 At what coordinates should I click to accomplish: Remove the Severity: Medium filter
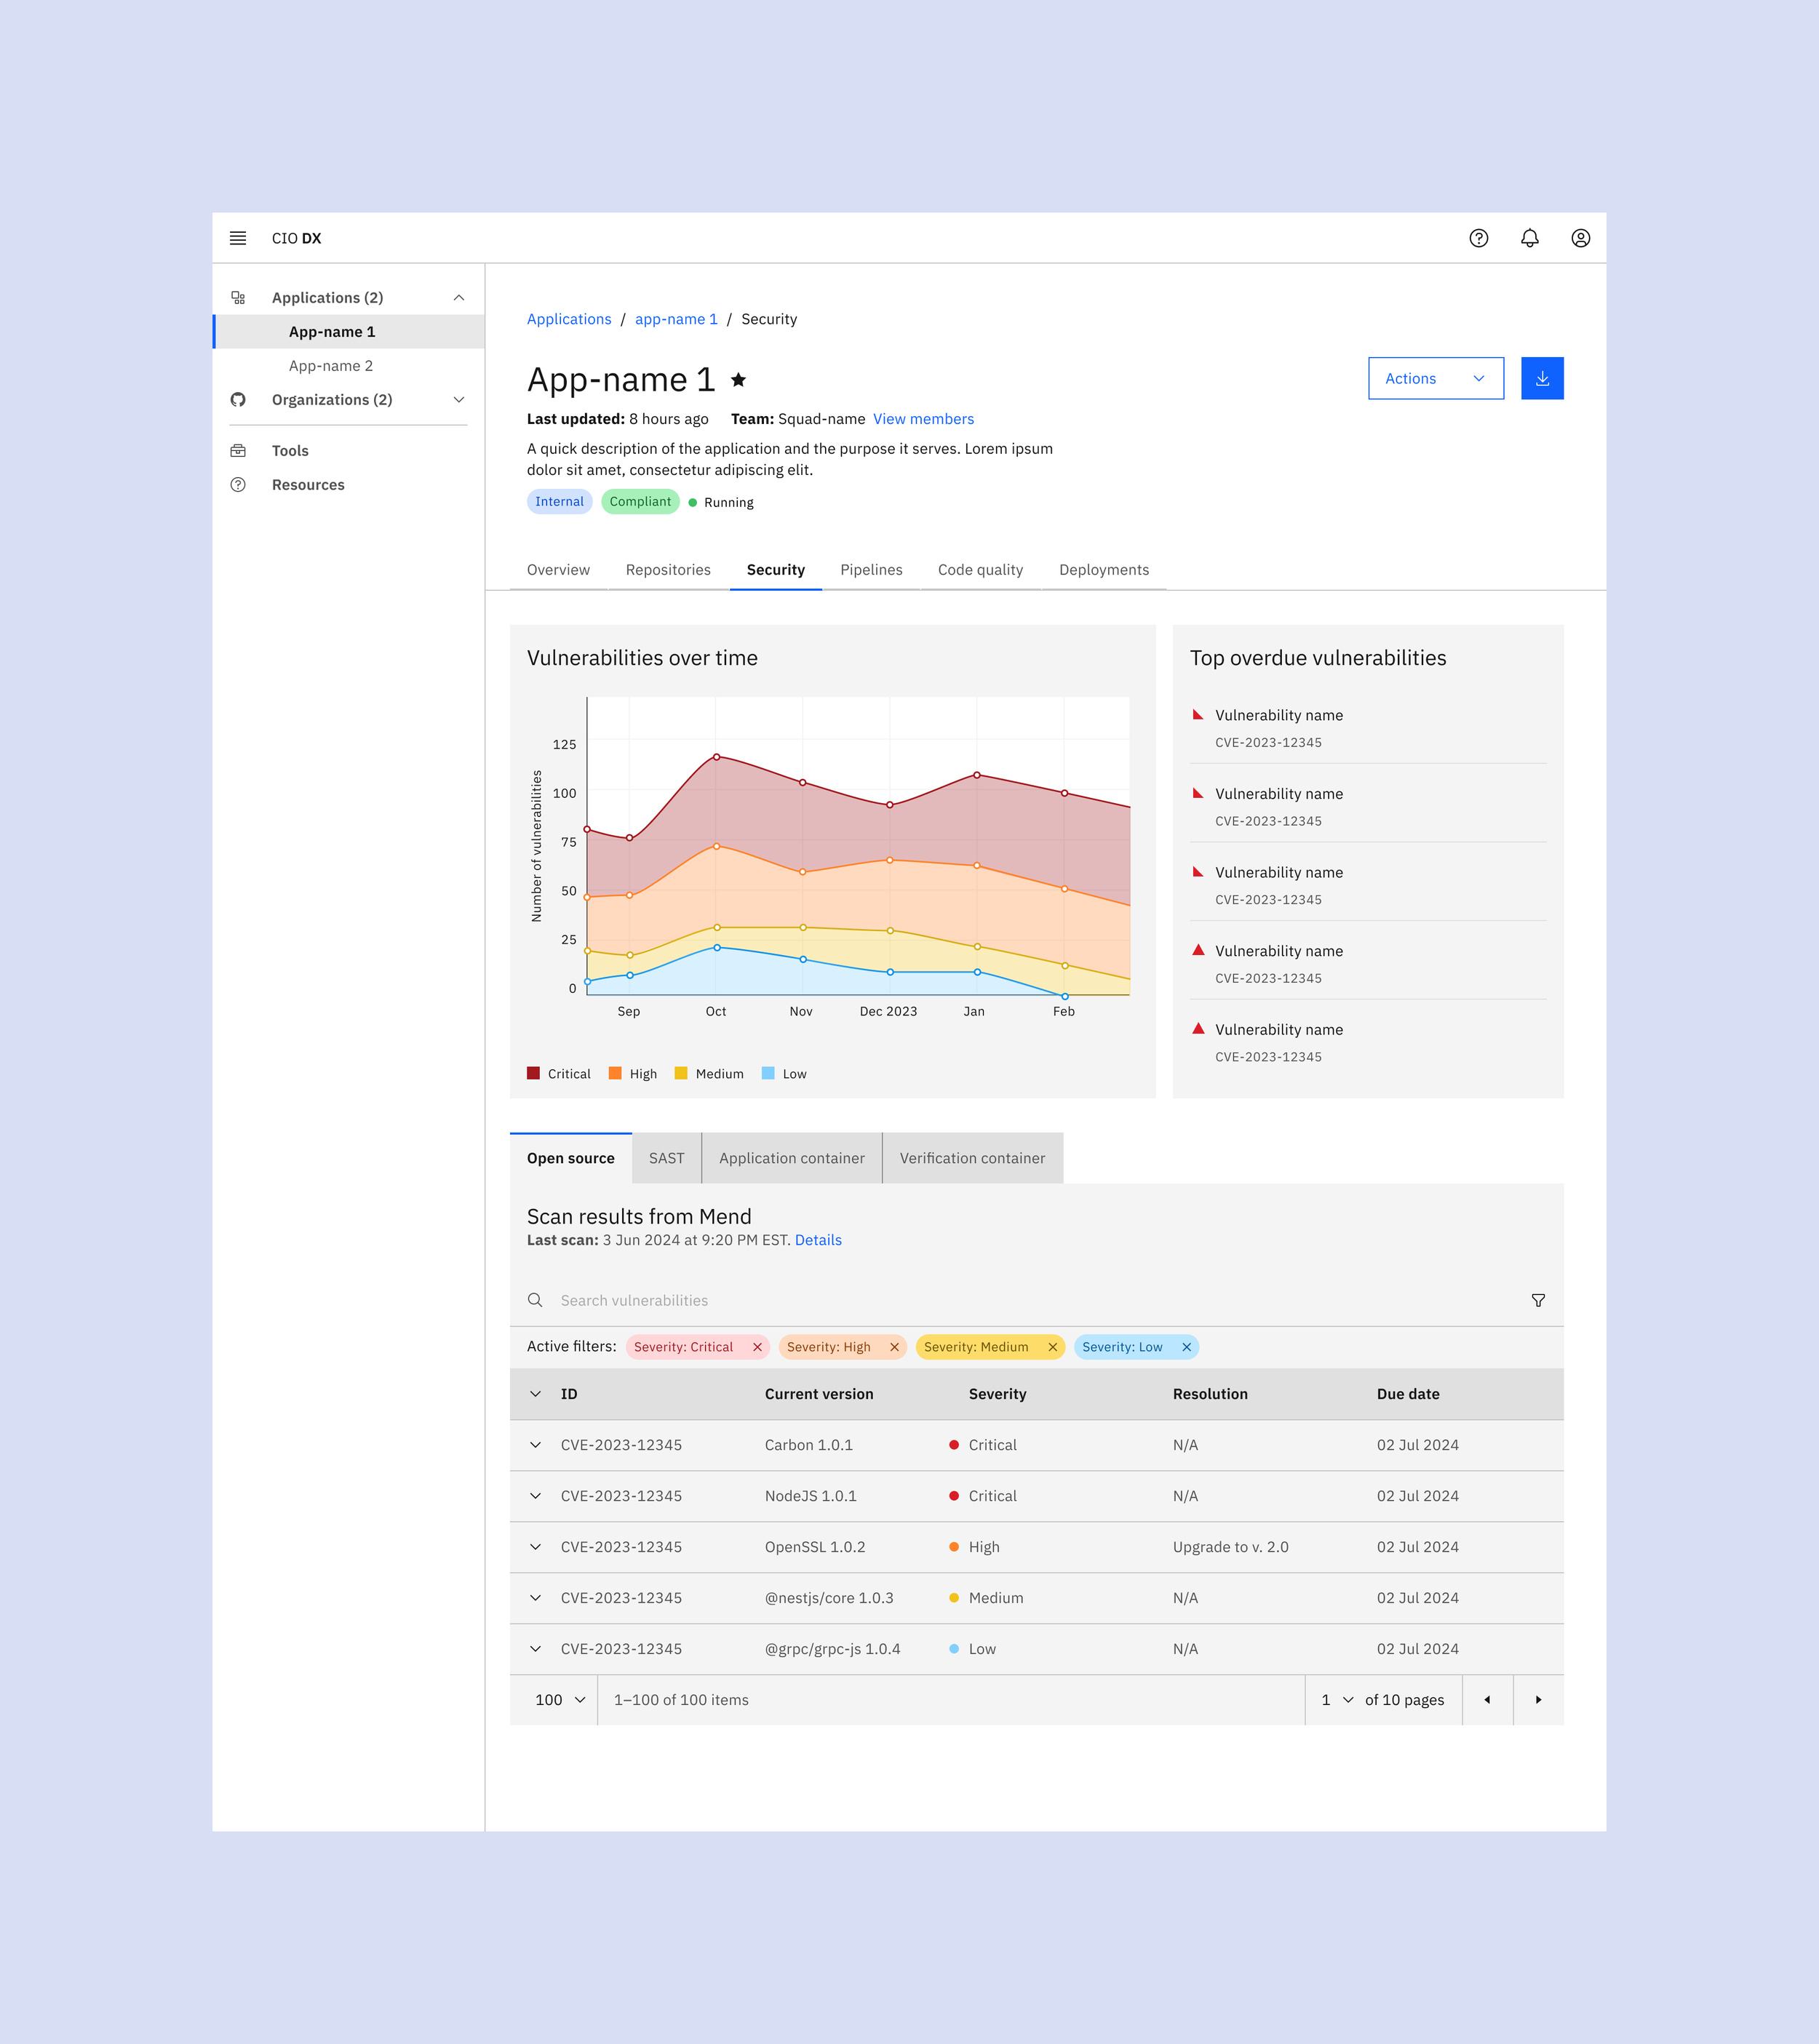1052,1347
